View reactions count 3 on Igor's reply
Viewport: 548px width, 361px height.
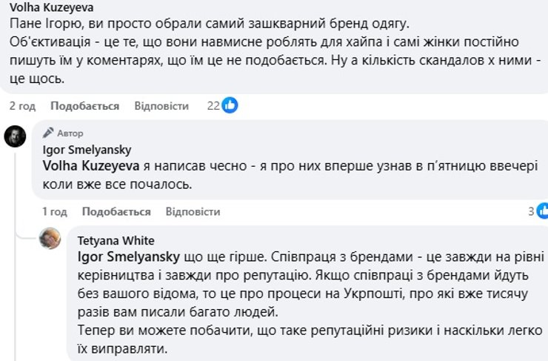[531, 211]
